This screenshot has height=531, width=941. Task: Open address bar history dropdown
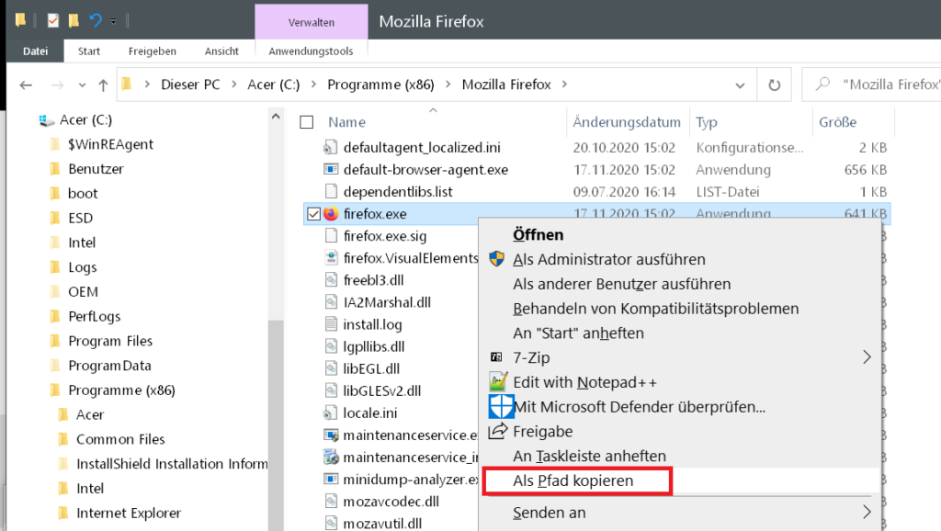click(741, 85)
